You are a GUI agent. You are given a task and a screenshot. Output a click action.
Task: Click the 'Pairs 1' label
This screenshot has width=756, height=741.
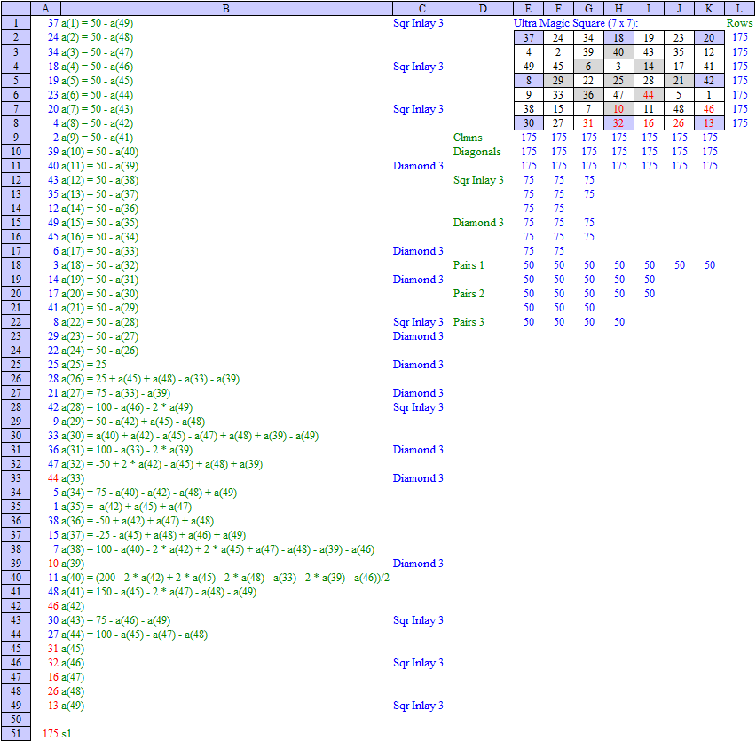[469, 265]
